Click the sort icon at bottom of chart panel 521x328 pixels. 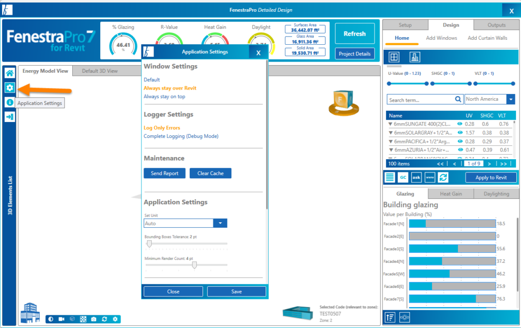point(390,318)
